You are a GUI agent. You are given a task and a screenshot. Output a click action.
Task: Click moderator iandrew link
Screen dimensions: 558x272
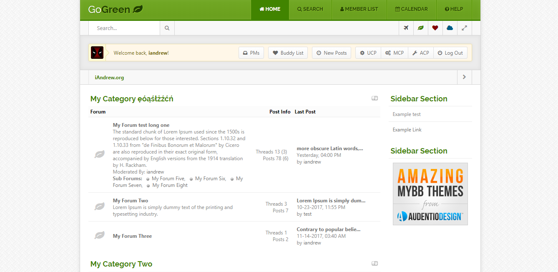[x=155, y=172]
